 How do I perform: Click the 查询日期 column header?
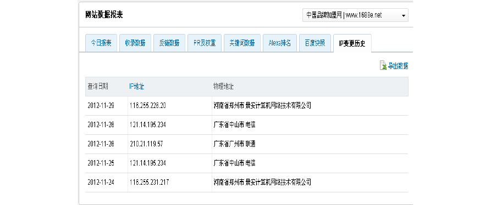[x=98, y=87]
